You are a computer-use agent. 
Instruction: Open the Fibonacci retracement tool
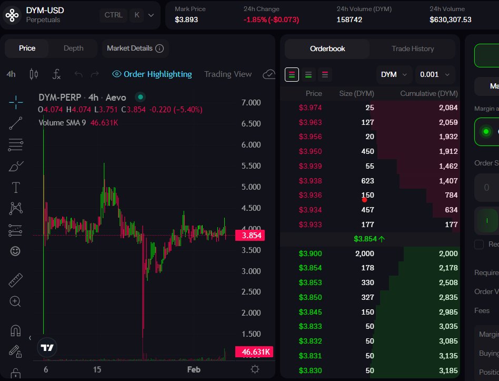pyautogui.click(x=16, y=144)
